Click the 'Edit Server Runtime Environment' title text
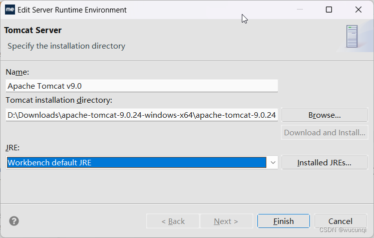374x238 pixels. (x=72, y=10)
